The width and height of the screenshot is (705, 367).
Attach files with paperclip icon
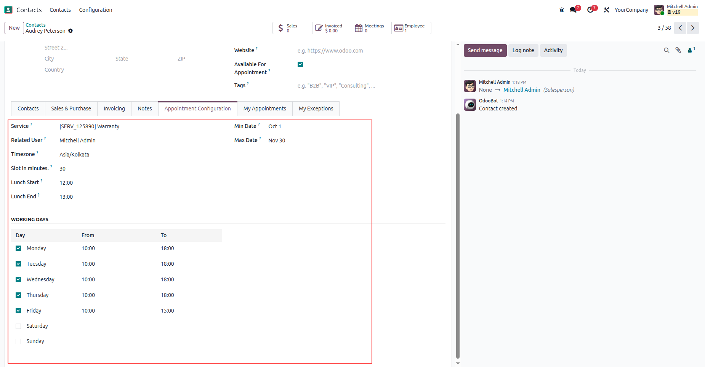678,50
